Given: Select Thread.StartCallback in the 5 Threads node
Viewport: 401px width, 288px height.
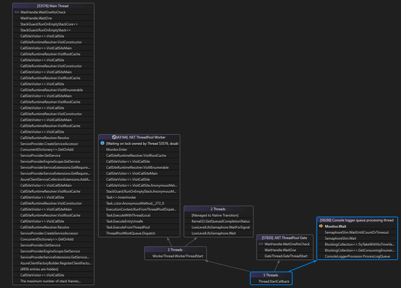Looking at the screenshot, I should [x=271, y=281].
